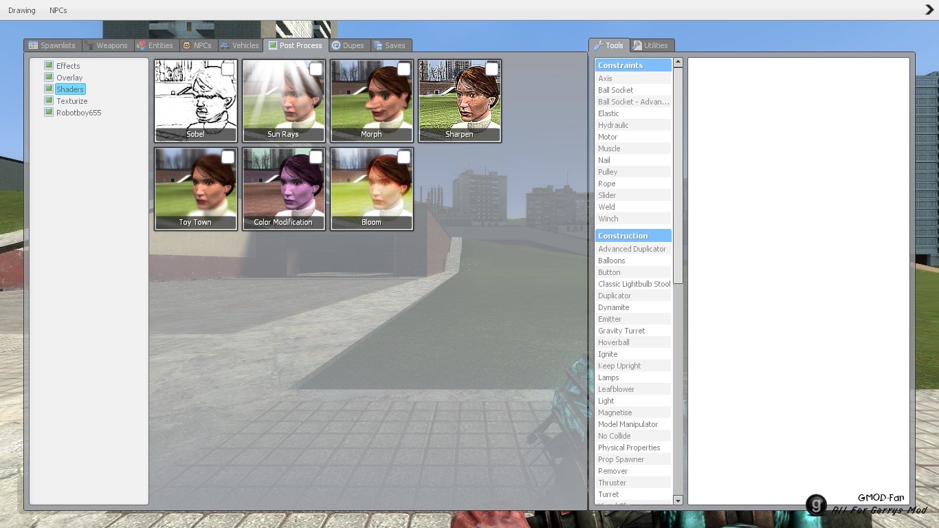The width and height of the screenshot is (939, 528).
Task: Collapse the Constraints tool category
Action: tap(633, 65)
